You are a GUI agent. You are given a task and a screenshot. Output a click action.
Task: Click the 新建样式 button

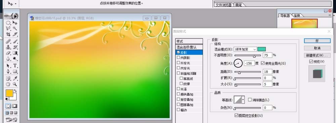coord(317,55)
